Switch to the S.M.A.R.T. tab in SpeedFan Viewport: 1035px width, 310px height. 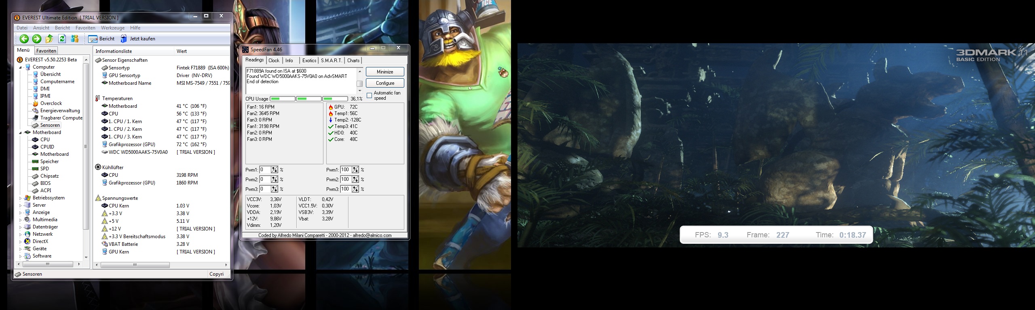(332, 61)
